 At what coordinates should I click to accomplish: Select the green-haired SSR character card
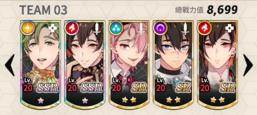pos(41,65)
